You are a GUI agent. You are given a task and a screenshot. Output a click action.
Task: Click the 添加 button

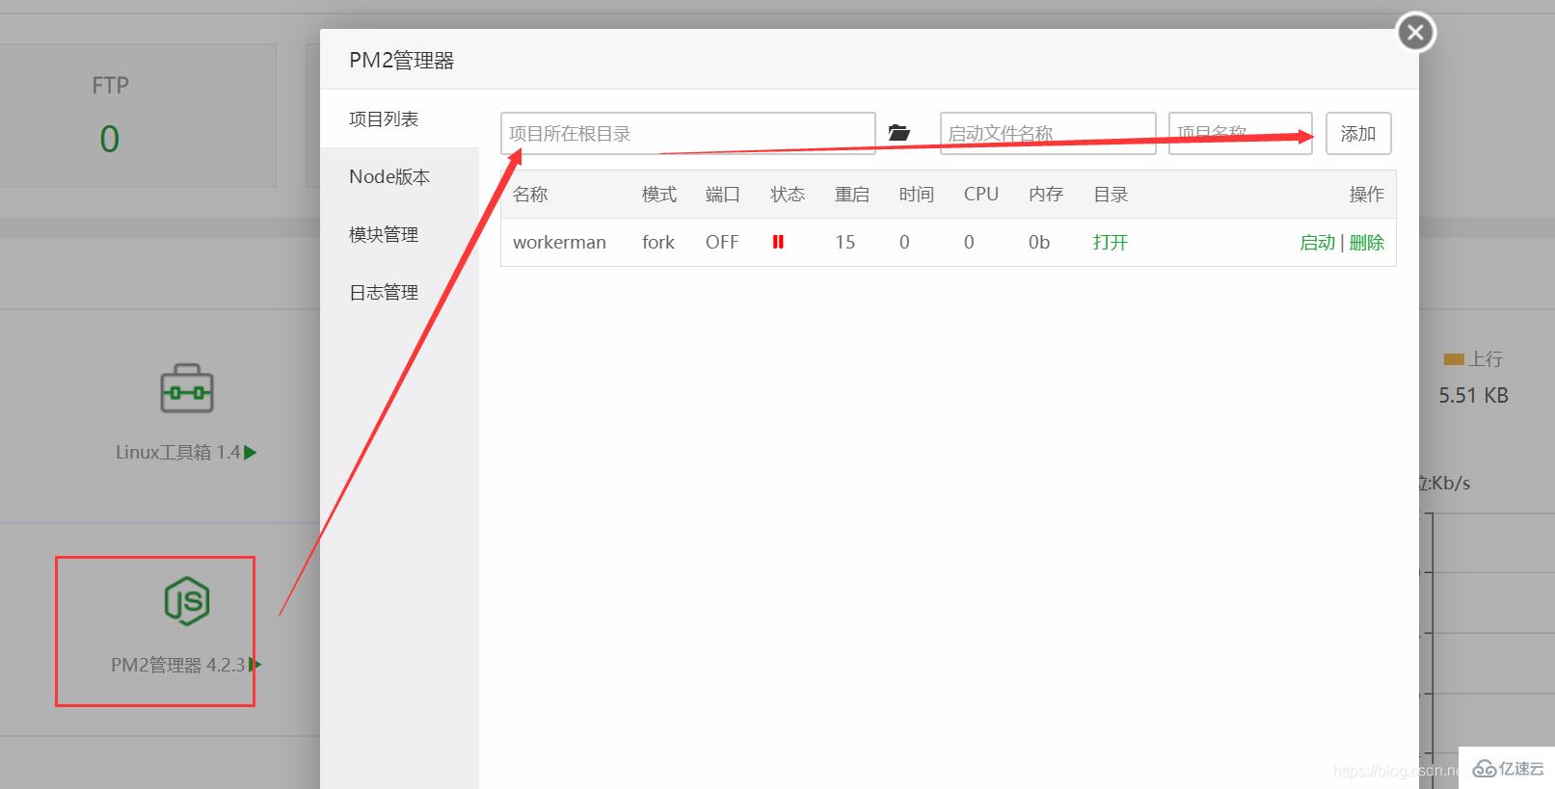point(1358,133)
